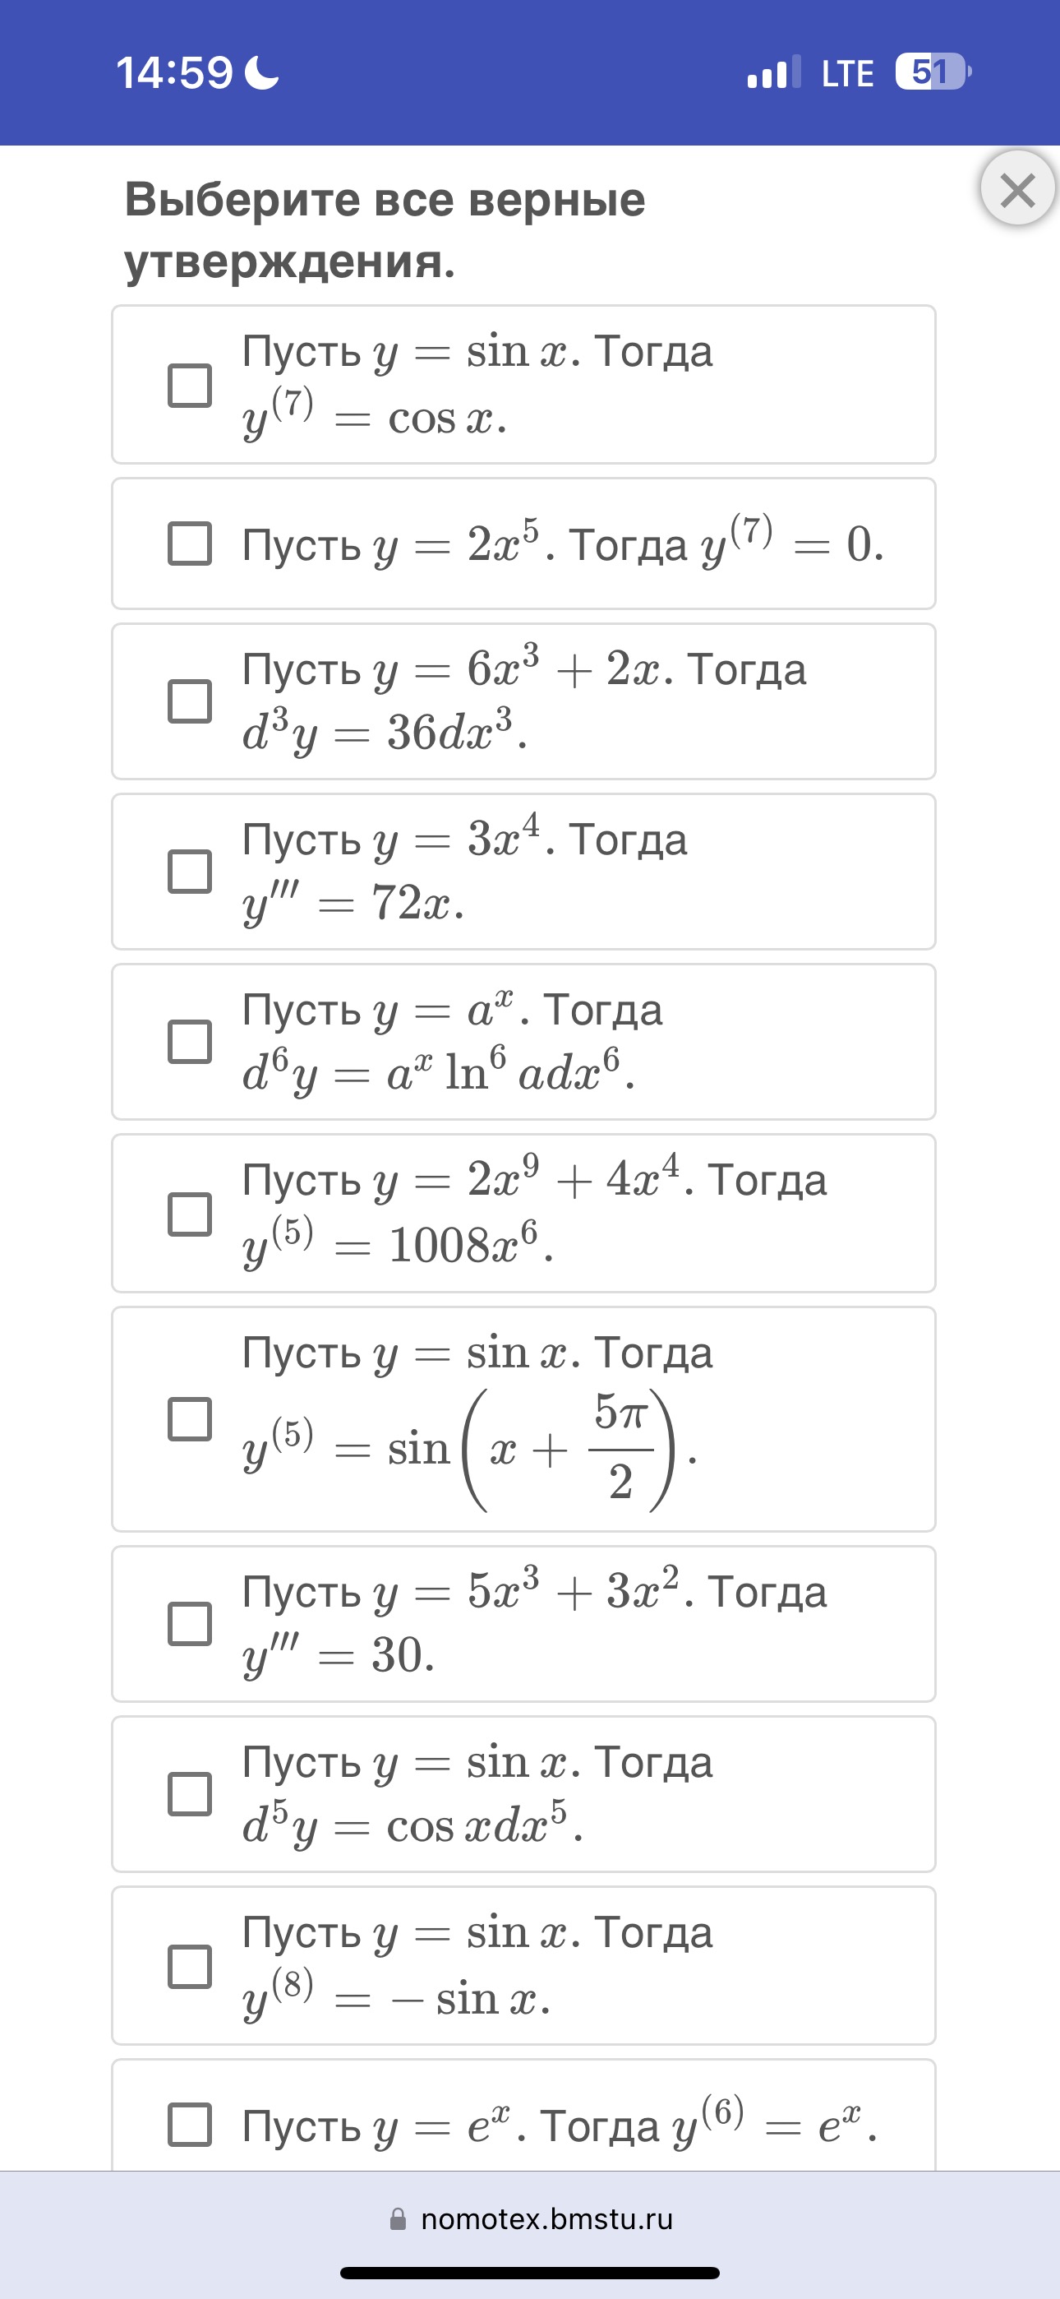This screenshot has width=1060, height=2299.
Task: Close the quiz dialog with X button
Action: (x=1017, y=188)
